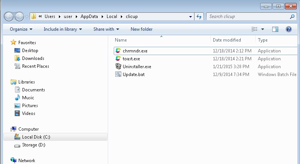Viewport: 300px width, 164px height.
Task: Click the clicup breadcrumb segment
Action: 132,16
